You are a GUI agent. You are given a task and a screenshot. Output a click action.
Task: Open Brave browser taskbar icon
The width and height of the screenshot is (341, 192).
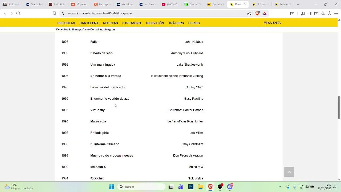(x=210, y=187)
